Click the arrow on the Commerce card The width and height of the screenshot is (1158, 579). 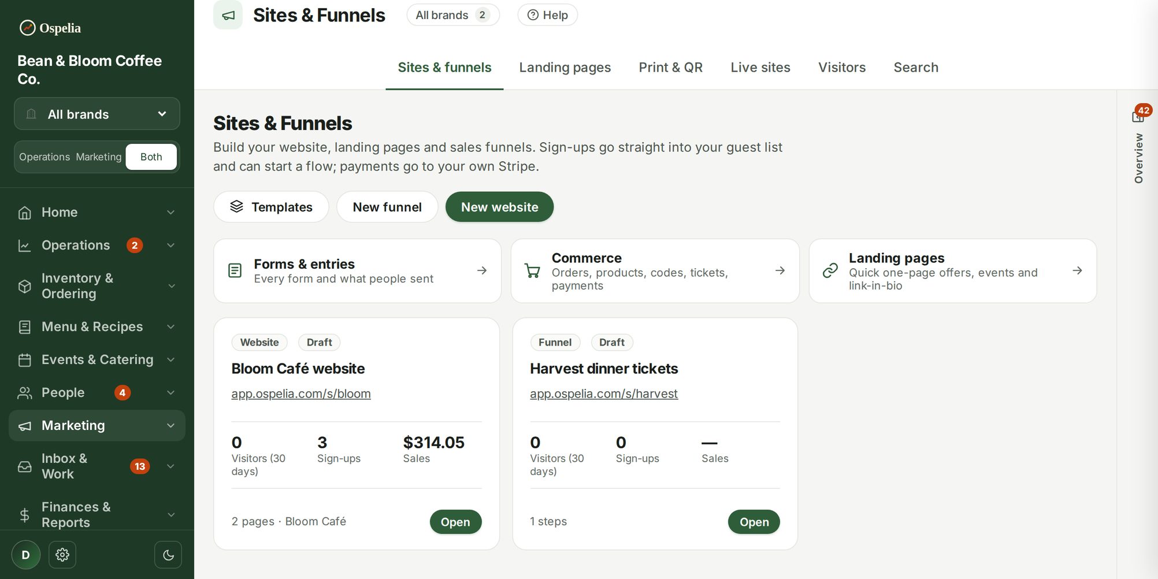(780, 270)
